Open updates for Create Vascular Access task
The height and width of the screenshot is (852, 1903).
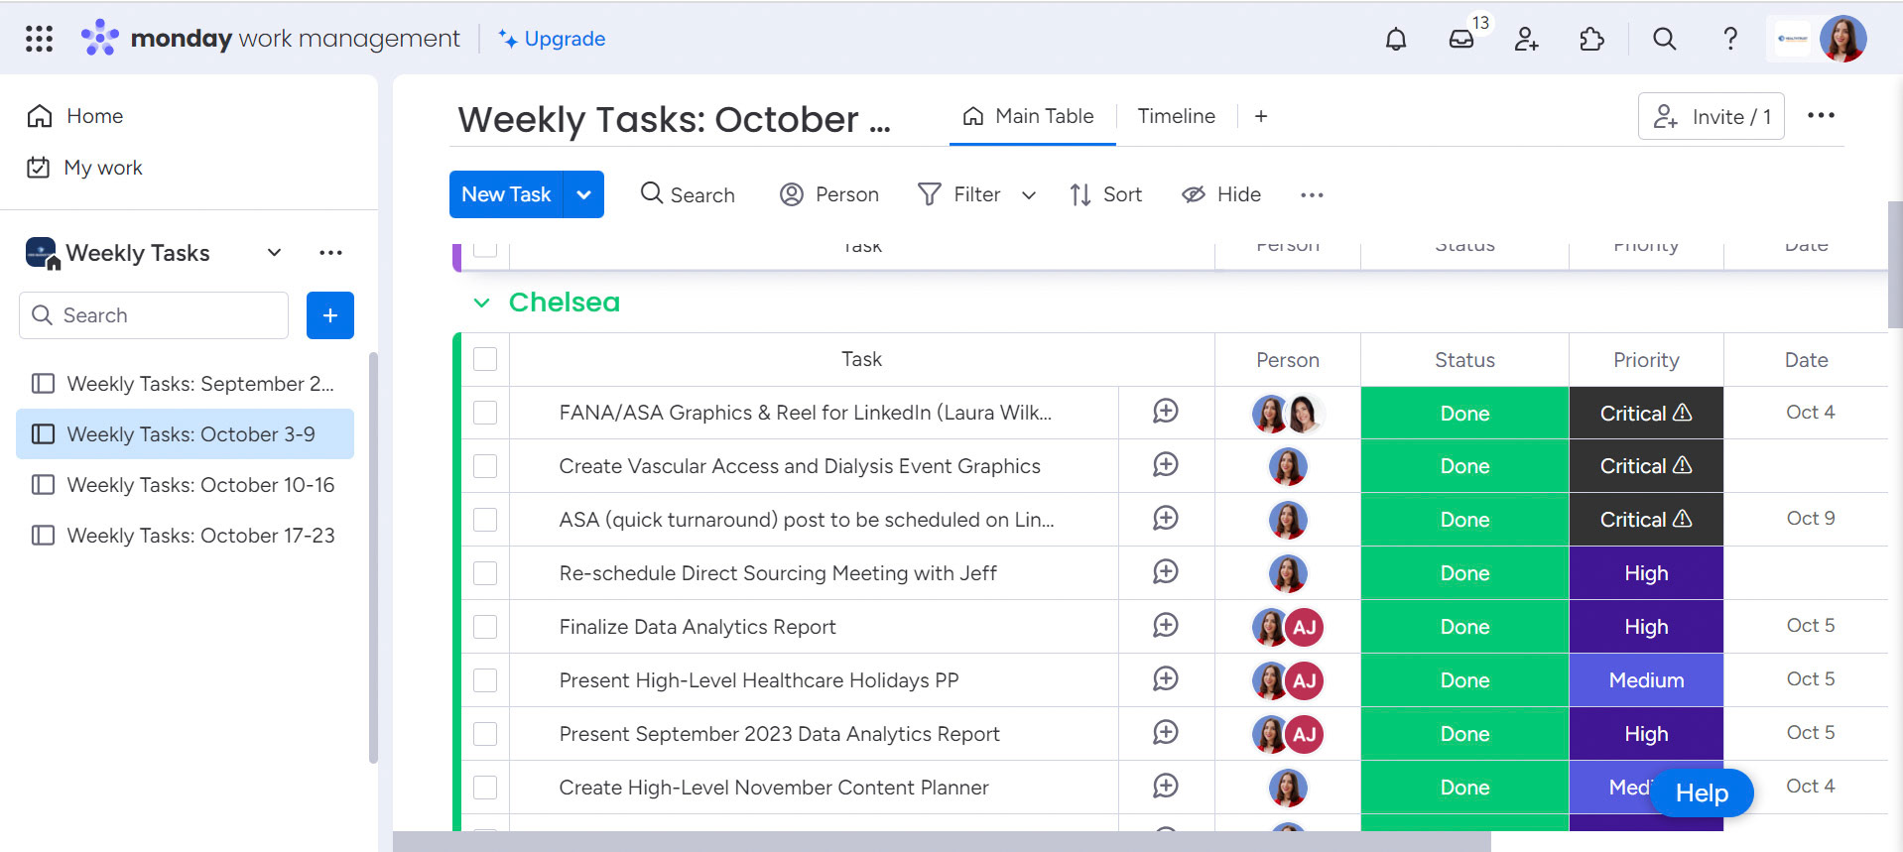click(x=1166, y=464)
